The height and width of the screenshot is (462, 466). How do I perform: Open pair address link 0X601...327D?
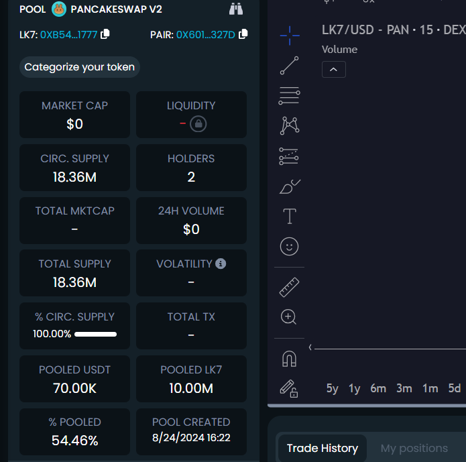pyautogui.click(x=206, y=35)
